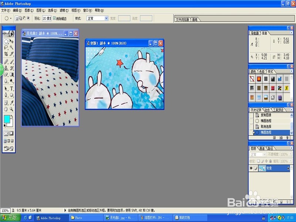Open the tool preset picker arrow
This screenshot has height=222, width=296.
point(11,18)
